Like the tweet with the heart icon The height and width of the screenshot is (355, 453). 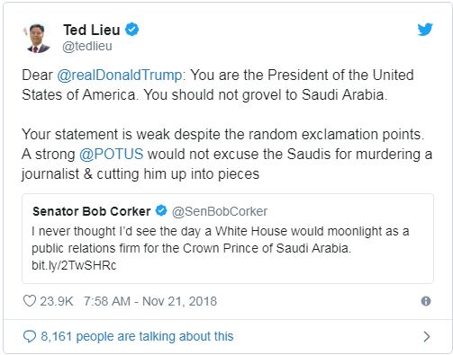(30, 301)
